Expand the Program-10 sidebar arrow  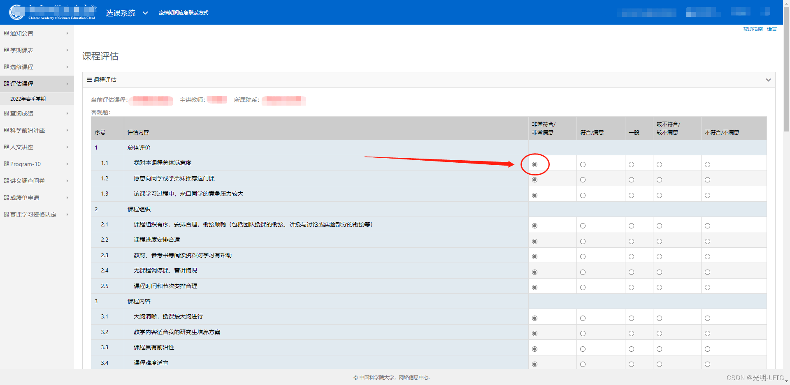point(67,164)
